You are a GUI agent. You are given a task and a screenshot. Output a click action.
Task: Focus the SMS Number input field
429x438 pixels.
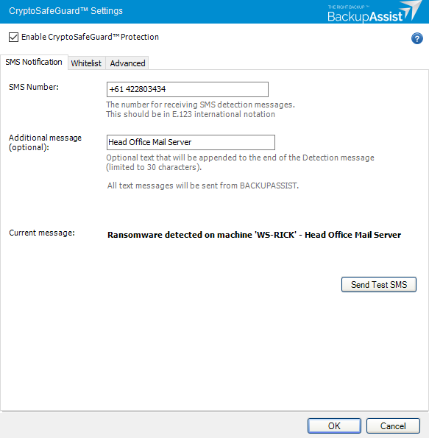click(x=188, y=89)
